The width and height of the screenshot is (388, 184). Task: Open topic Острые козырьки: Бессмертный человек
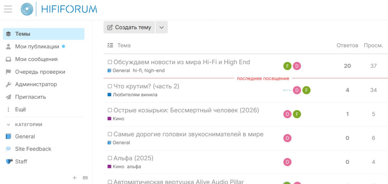(x=186, y=110)
